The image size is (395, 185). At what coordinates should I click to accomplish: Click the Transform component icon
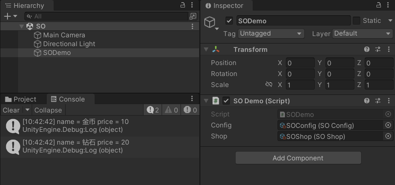pos(216,49)
